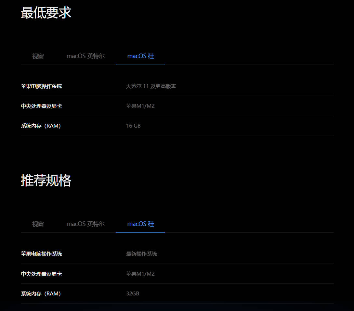Switch to macOS 英特尔 tab under 推荐规格
354x311 pixels.
tap(85, 224)
